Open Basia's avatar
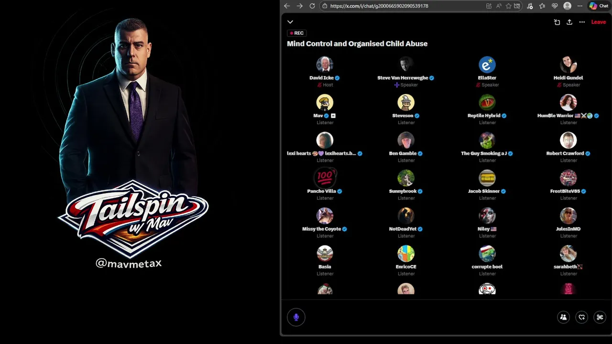 (x=325, y=253)
